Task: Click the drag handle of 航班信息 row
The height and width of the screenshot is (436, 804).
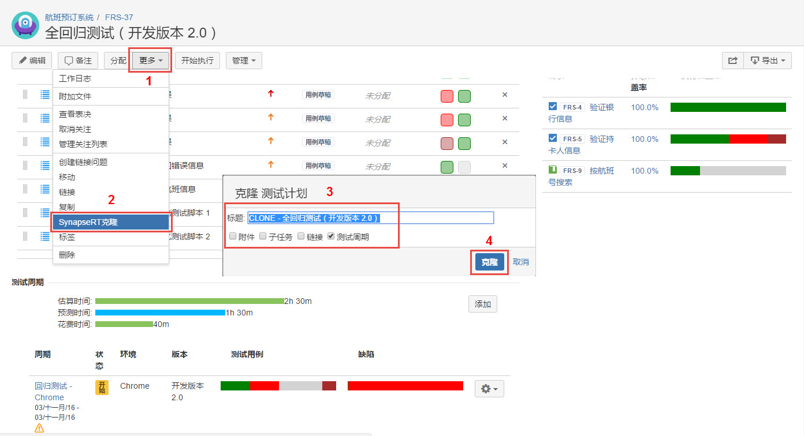Action: 25,189
